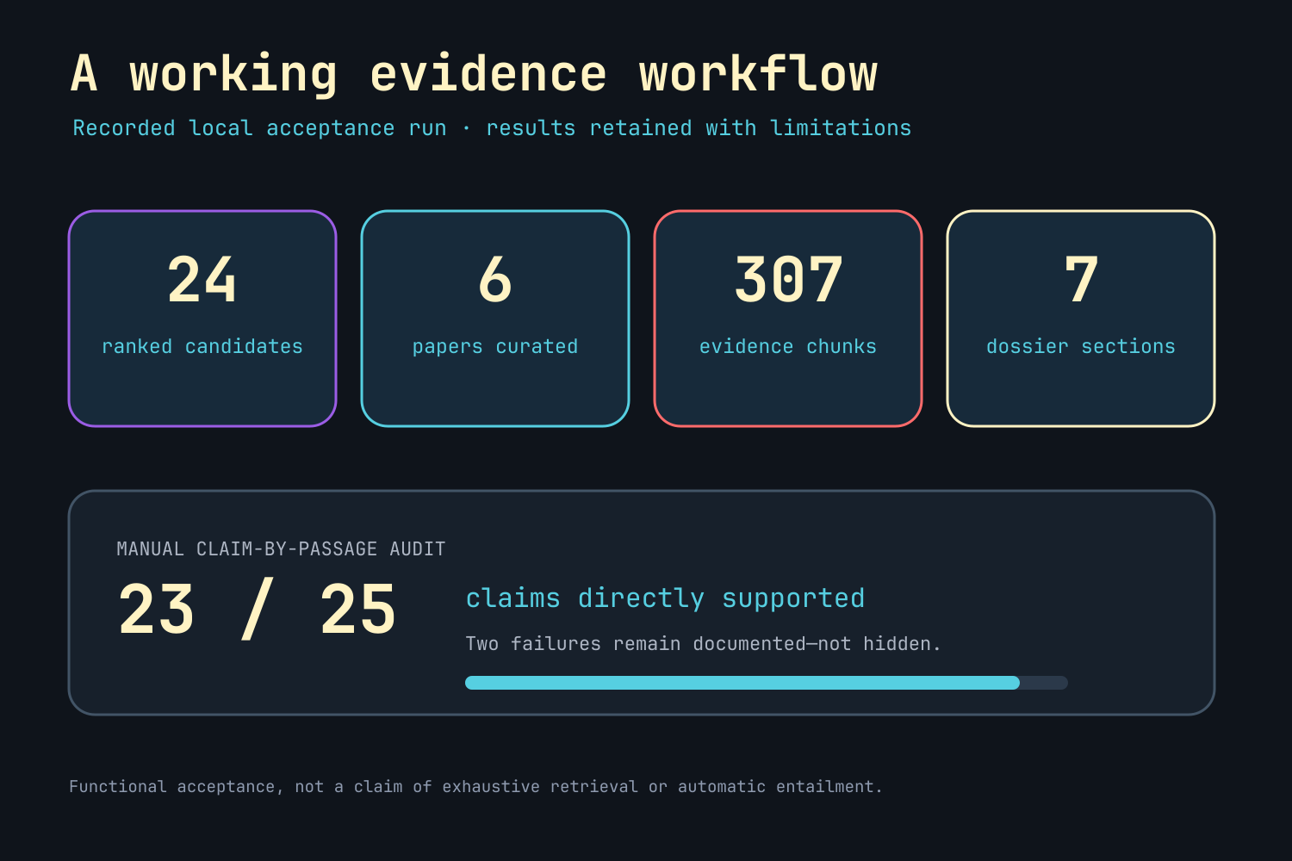1292x861 pixels.
Task: Click the 7 dossier sections card
Action: (1081, 319)
